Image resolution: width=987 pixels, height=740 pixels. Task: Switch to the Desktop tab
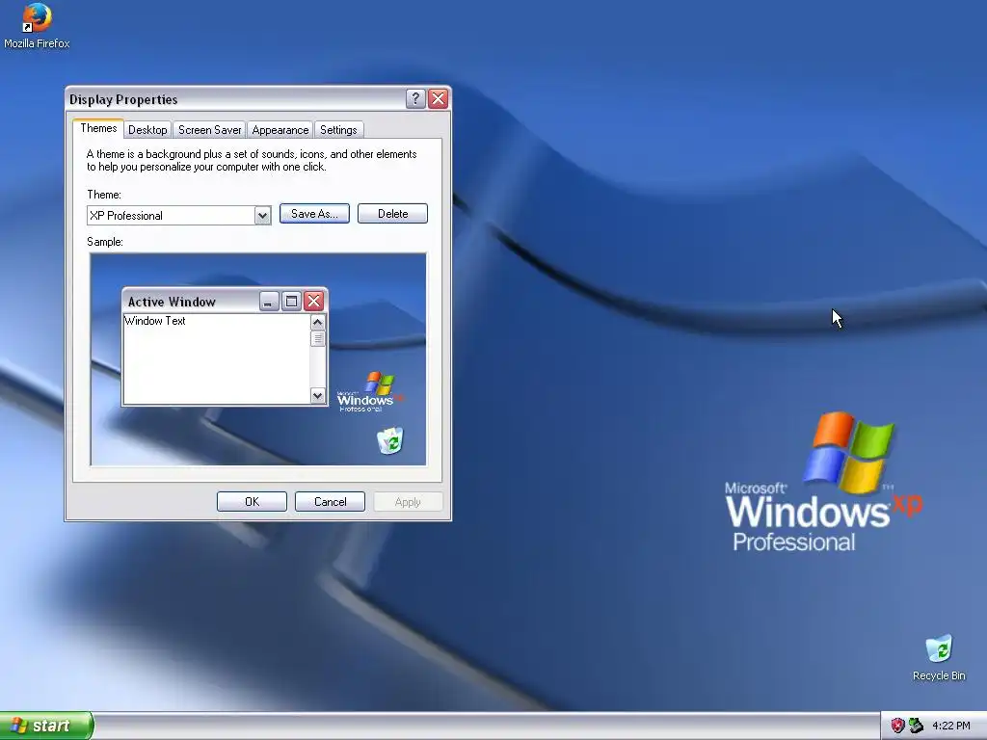(147, 130)
